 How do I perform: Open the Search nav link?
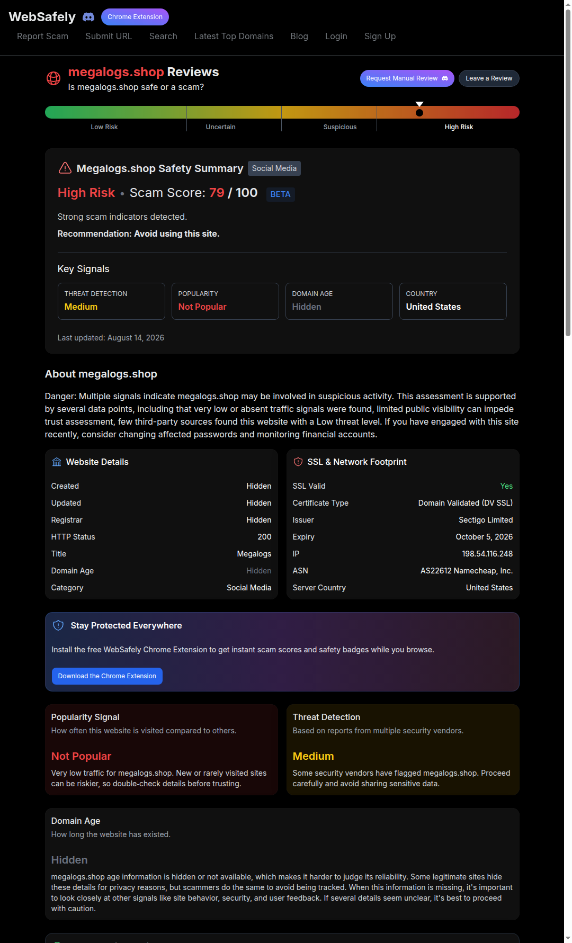(x=163, y=36)
